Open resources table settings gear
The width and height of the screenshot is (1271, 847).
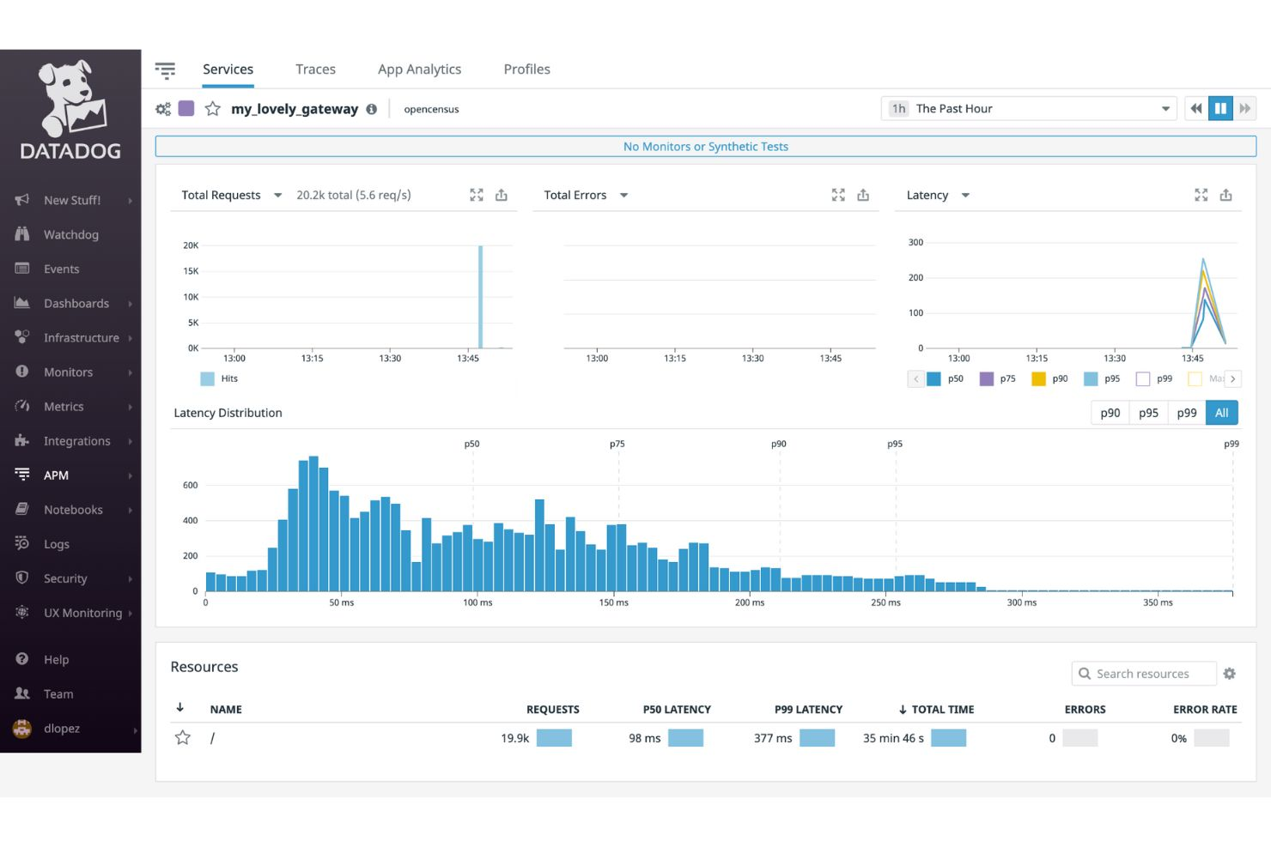1230,674
